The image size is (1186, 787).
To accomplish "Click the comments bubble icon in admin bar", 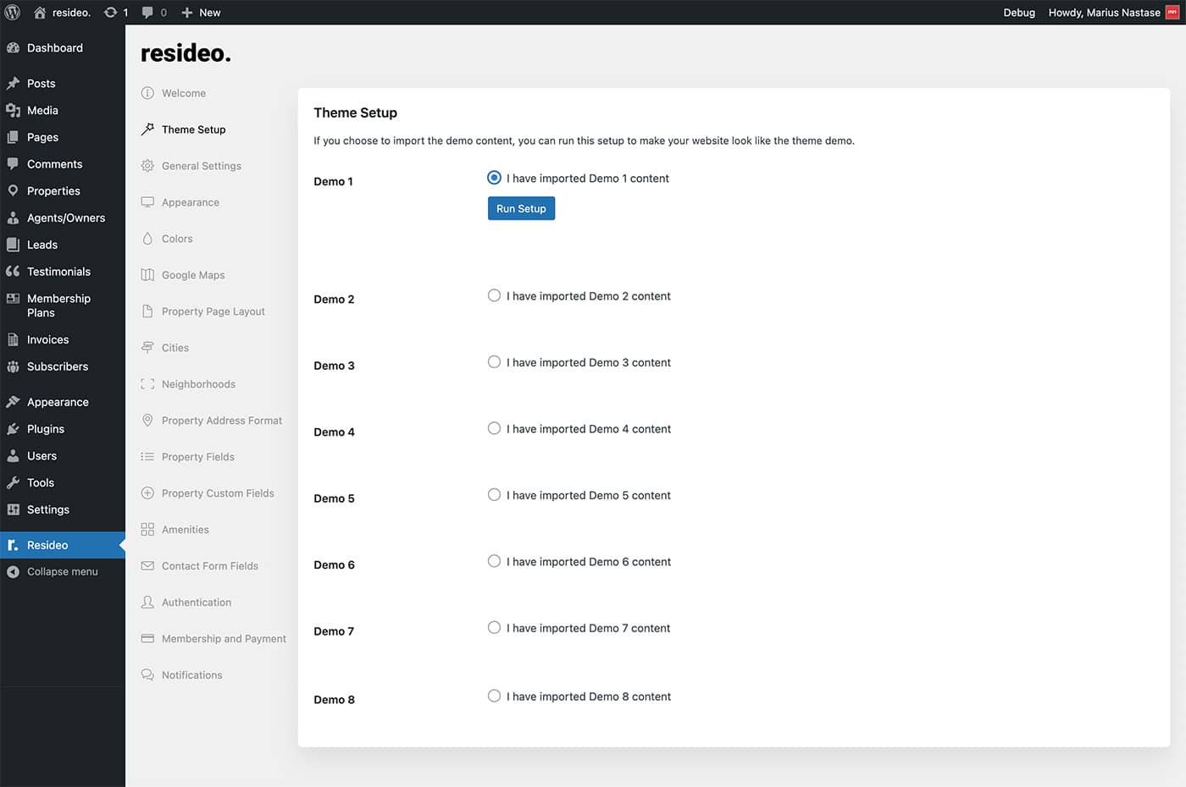I will pos(148,13).
